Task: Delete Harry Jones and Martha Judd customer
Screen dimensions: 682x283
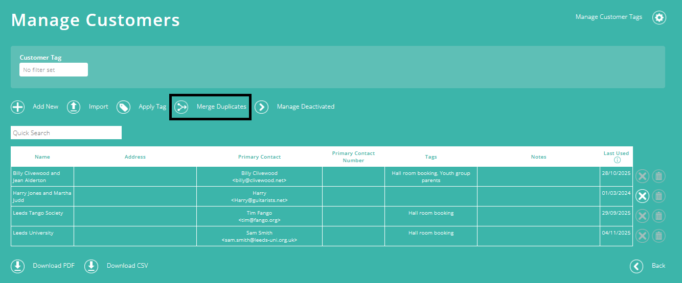Action: pos(659,196)
